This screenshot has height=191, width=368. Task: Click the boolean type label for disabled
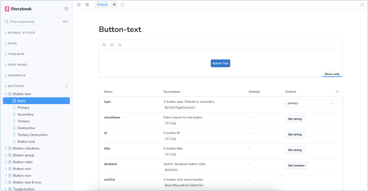tap(171, 170)
